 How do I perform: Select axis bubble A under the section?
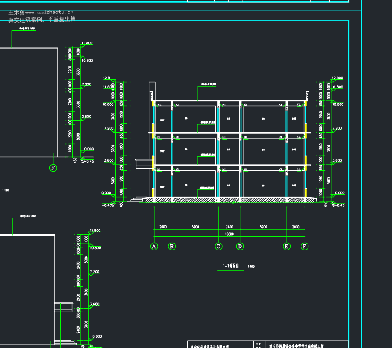pos(154,247)
